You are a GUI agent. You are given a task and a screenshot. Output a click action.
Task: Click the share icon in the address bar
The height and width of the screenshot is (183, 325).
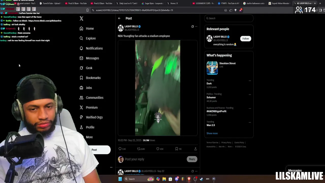[x=230, y=10]
